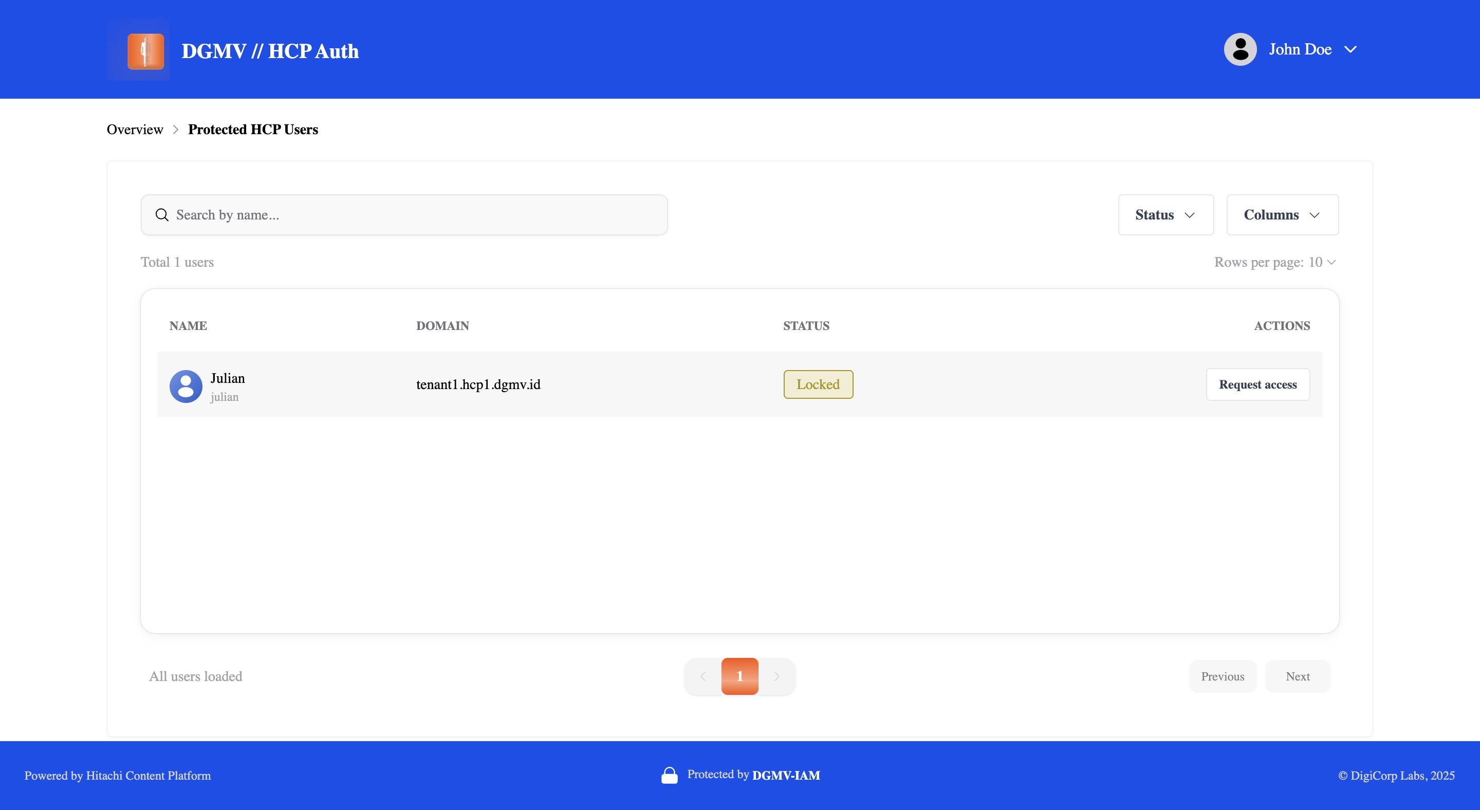Go to the Overview breadcrumb
Viewport: 1480px width, 810px height.
pos(135,129)
